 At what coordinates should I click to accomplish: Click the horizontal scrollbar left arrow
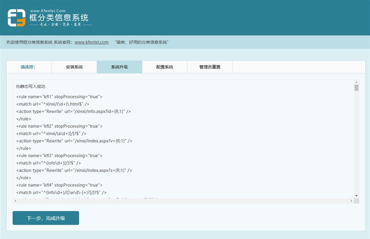click(15, 201)
